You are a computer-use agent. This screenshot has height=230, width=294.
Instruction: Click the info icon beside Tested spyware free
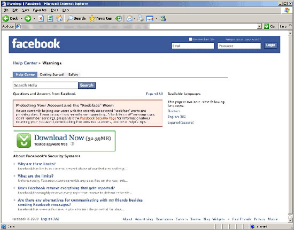coord(72,144)
